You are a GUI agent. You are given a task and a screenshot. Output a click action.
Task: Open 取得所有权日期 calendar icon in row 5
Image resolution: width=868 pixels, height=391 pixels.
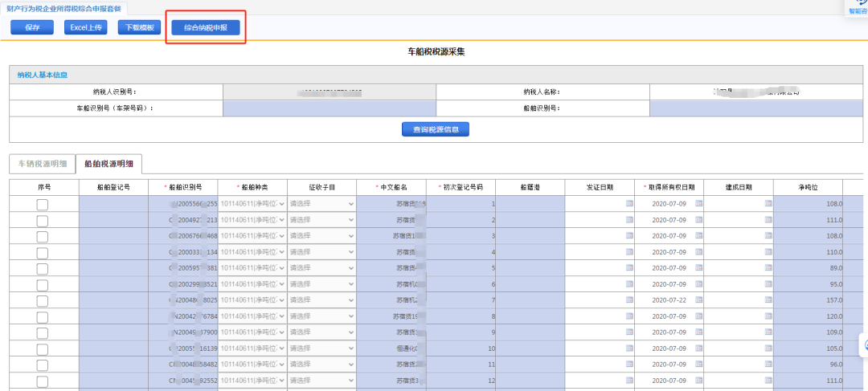pyautogui.click(x=698, y=268)
